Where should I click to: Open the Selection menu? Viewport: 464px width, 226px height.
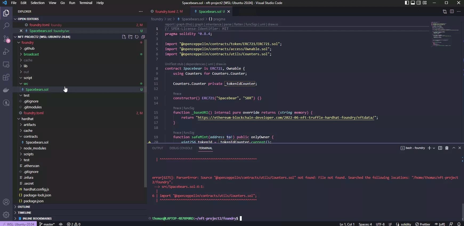(37, 3)
